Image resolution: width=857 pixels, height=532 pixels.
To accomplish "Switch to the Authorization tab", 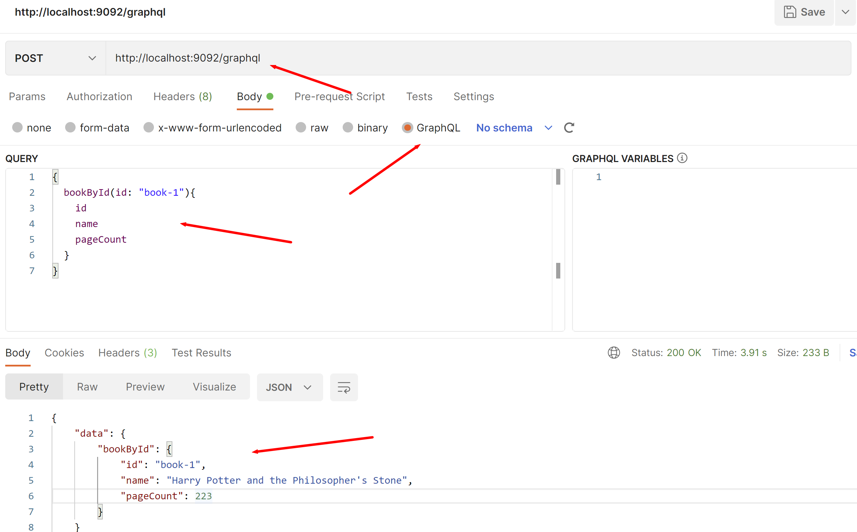I will tap(99, 96).
